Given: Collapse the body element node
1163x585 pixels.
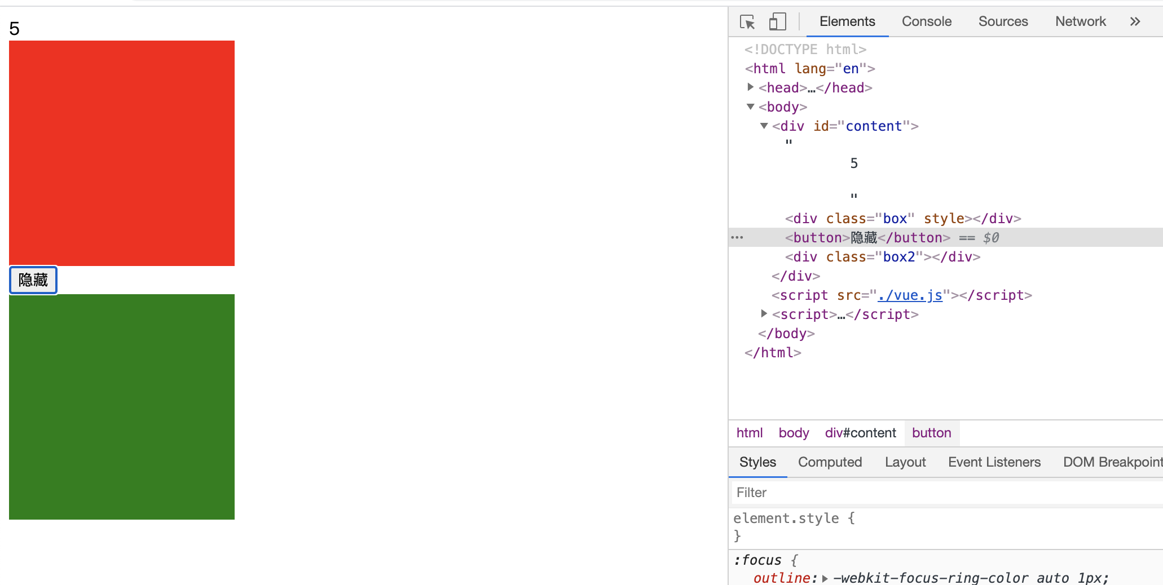Looking at the screenshot, I should [750, 106].
